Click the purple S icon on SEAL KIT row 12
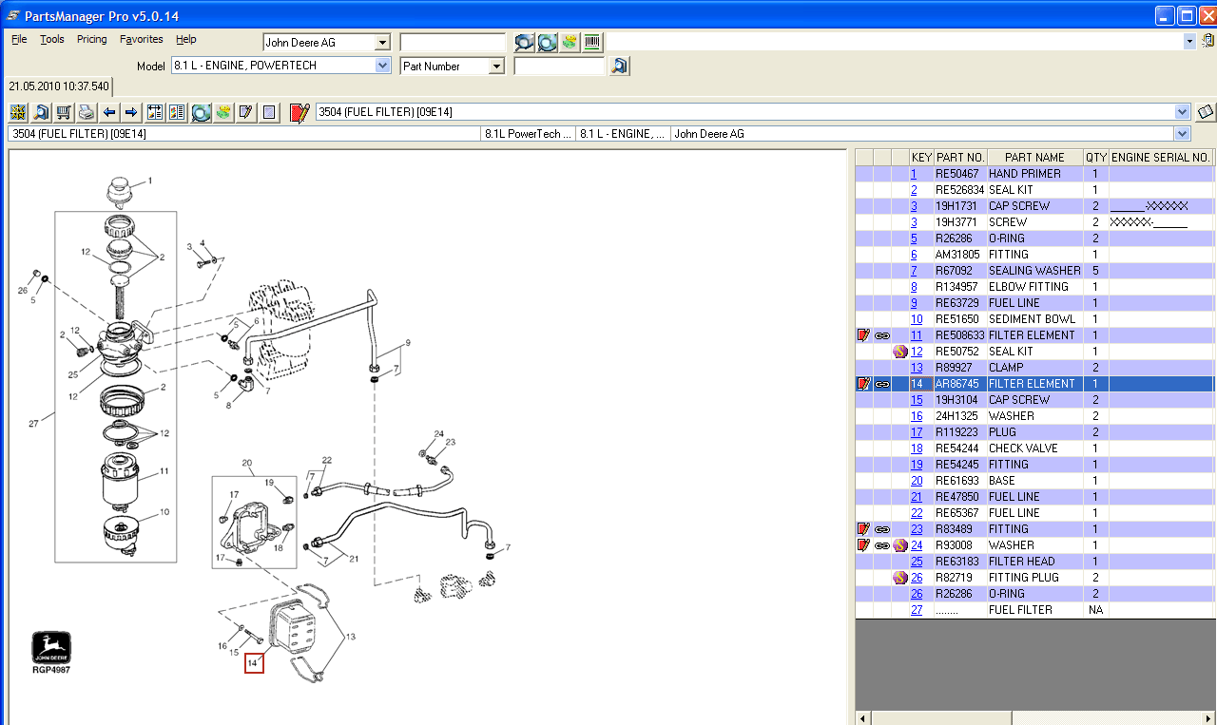 click(900, 352)
